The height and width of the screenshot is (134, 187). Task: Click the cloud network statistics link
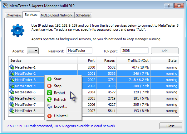point(61,126)
